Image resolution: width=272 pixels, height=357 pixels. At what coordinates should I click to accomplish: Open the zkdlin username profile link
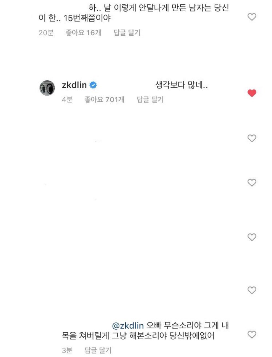[74, 85]
